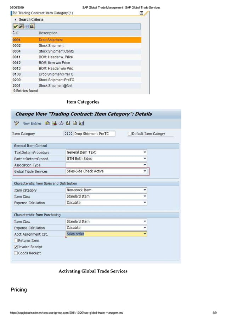Open the help question-mark icon
This screenshot has height=320, width=226.
pos(27,27)
